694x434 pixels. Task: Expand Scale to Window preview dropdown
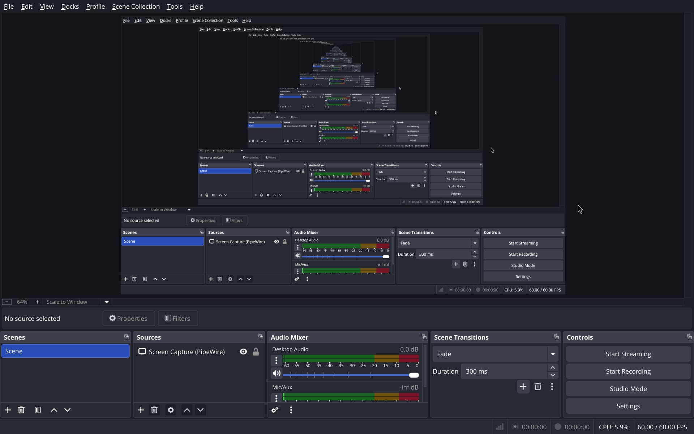click(107, 302)
